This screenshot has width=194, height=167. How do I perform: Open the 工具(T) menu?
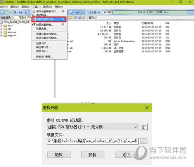tap(36, 7)
